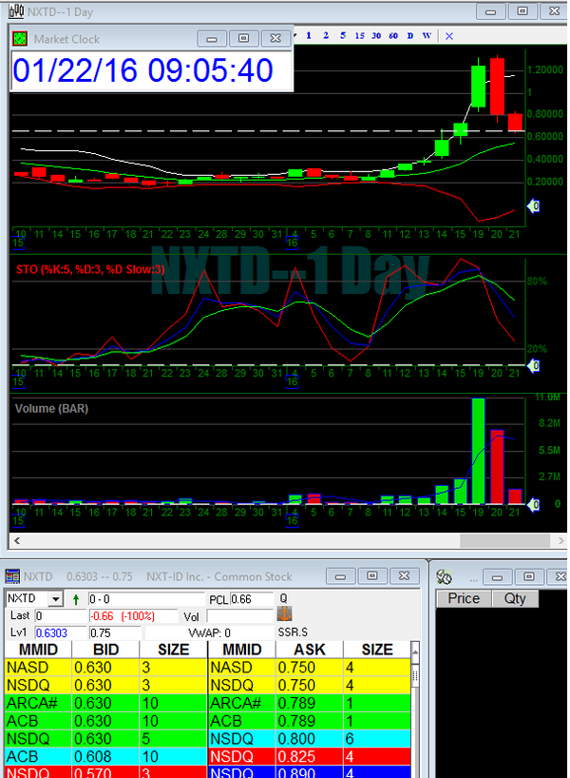
Task: Maximize the Market Clock window
Action: [x=243, y=38]
